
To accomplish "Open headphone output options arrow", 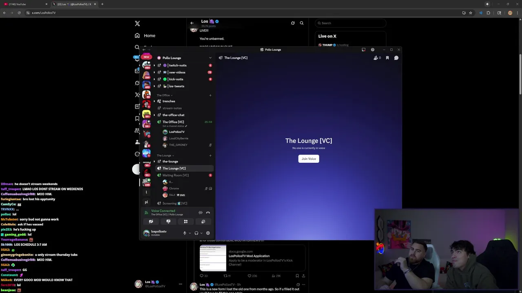I will [x=201, y=233].
